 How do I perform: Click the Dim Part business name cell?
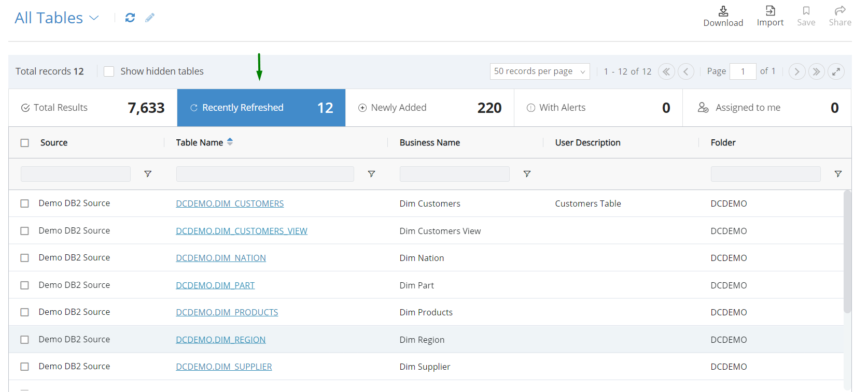[417, 285]
